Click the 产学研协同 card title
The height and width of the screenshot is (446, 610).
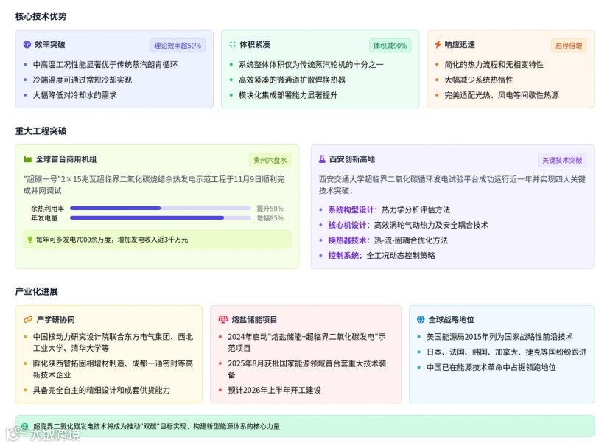[x=56, y=319]
